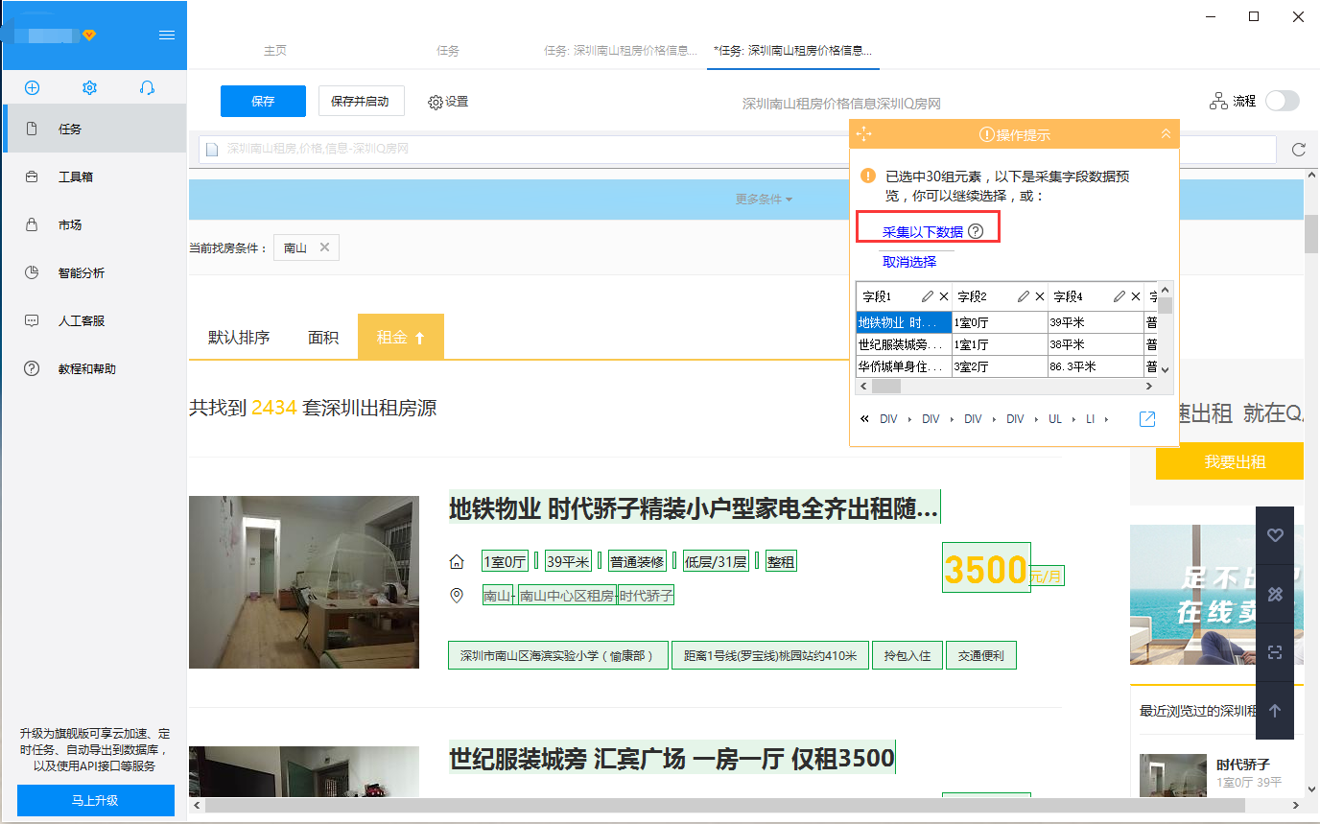Toggle the 流程 workflow switch
Viewport: 1320px width, 824px height.
tap(1283, 101)
